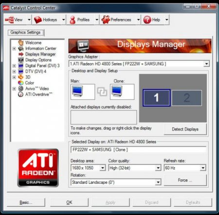Viewport: 219px width, 215px height.
Task: Open Preferences gear icon
Action: (x=106, y=20)
